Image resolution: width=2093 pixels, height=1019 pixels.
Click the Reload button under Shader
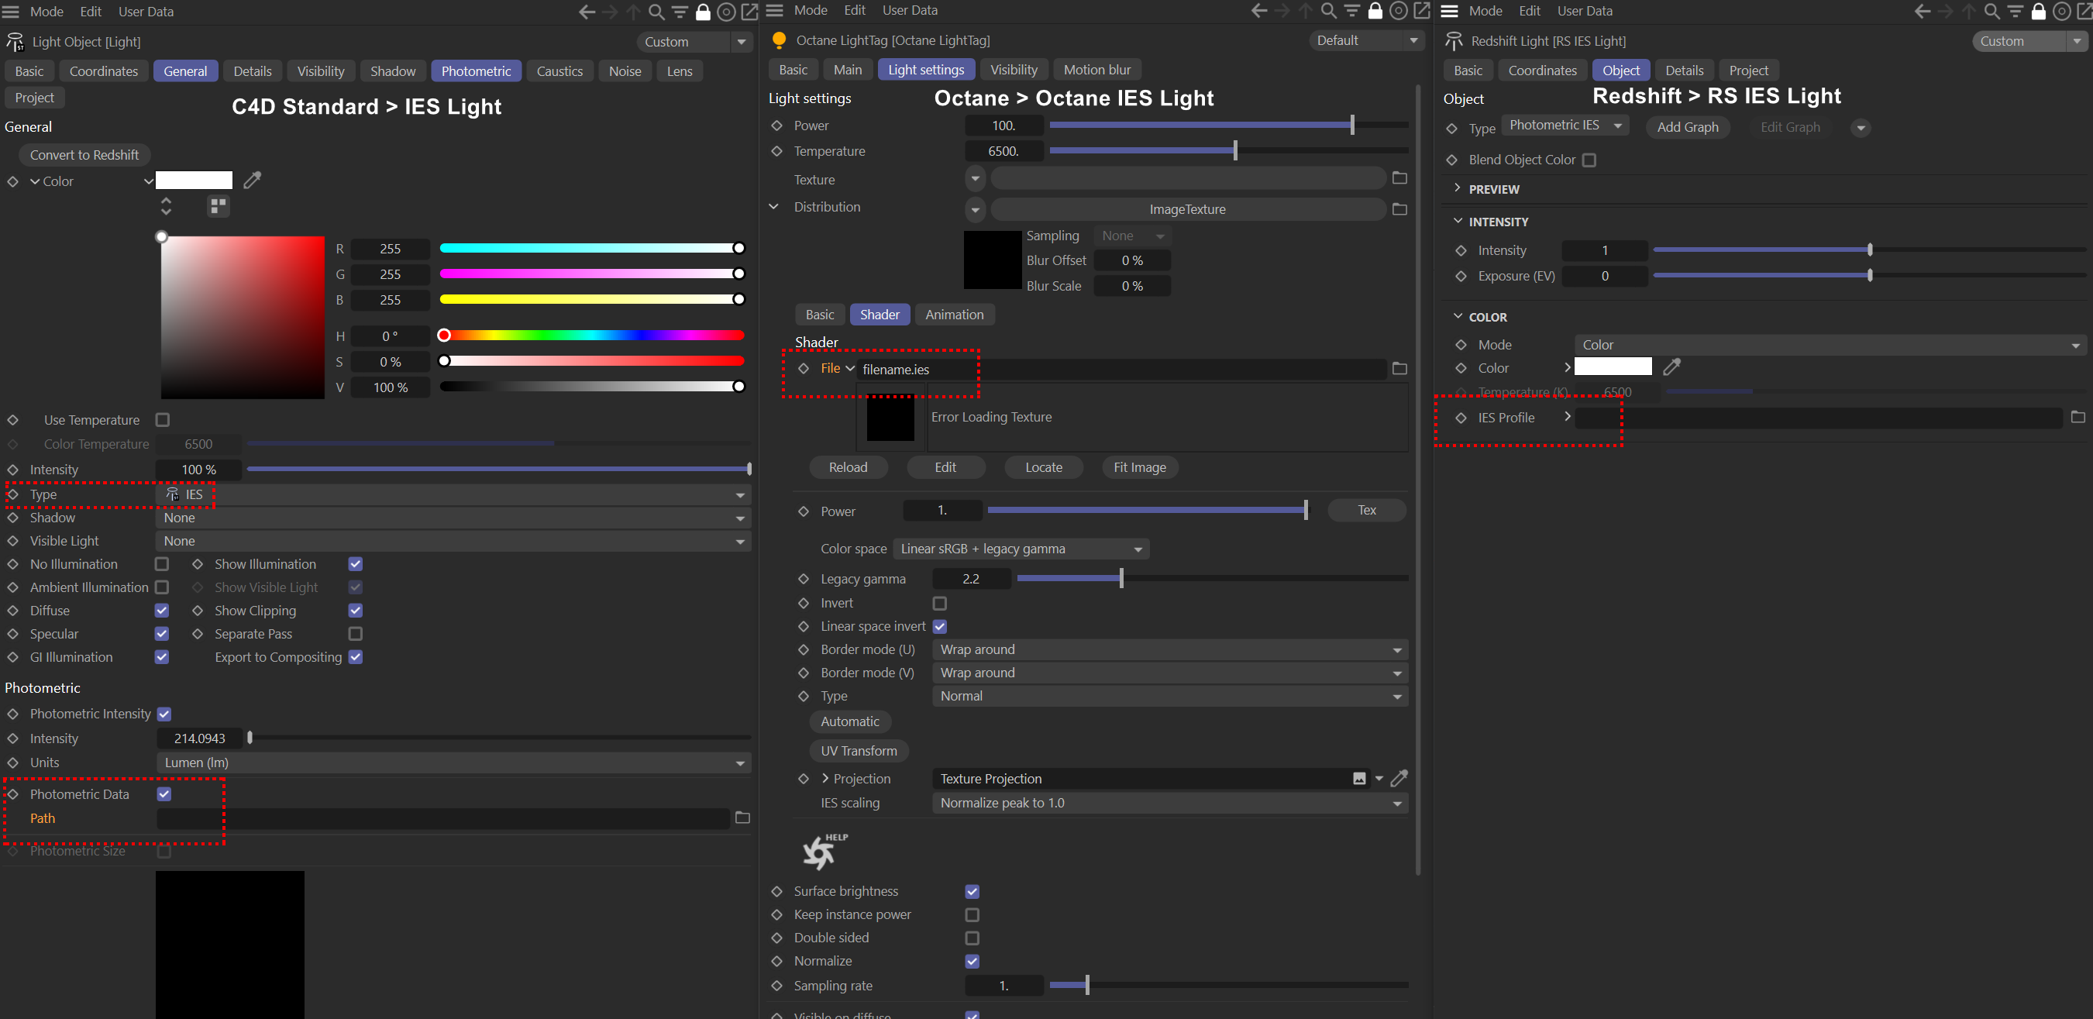(x=849, y=467)
